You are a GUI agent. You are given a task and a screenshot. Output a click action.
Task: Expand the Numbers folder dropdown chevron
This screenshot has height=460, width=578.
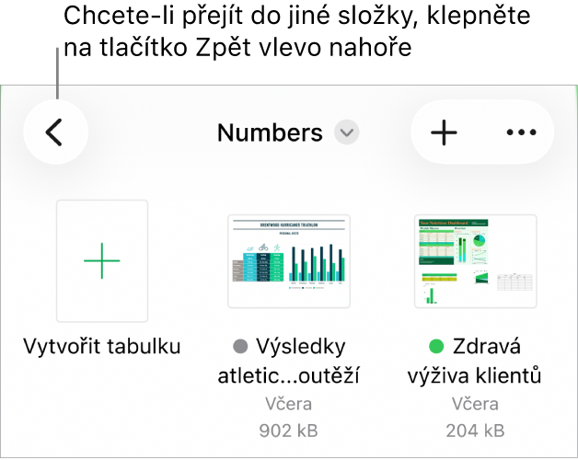[x=346, y=132]
